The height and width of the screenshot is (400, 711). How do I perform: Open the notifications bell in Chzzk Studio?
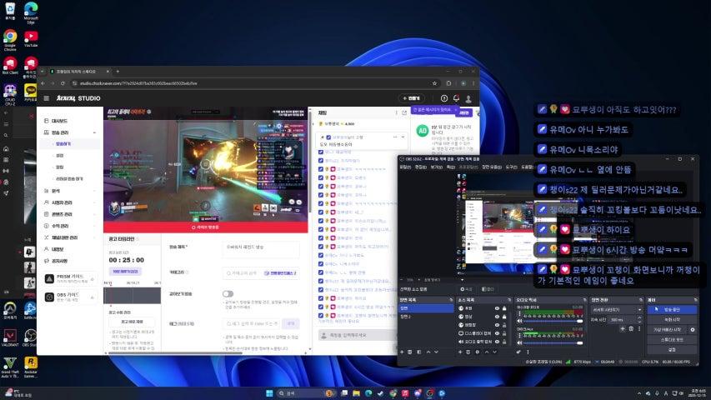[456, 98]
